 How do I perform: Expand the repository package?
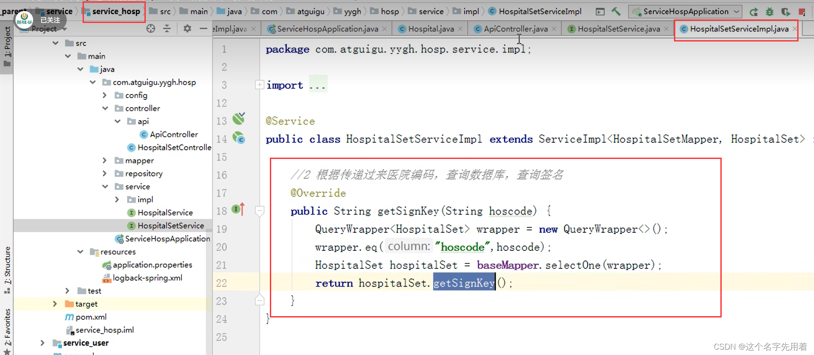105,174
